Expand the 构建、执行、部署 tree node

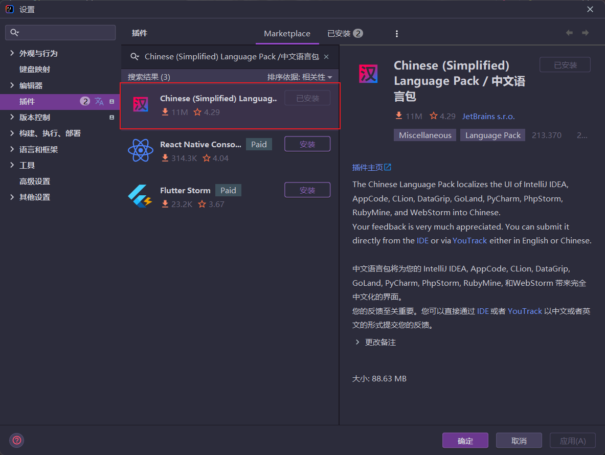coord(12,133)
